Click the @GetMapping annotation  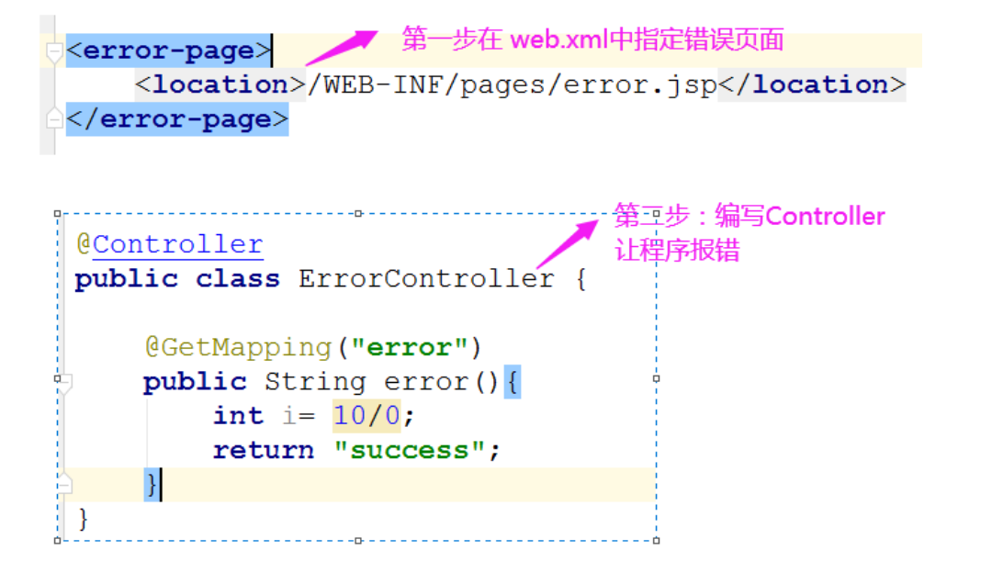(x=239, y=347)
